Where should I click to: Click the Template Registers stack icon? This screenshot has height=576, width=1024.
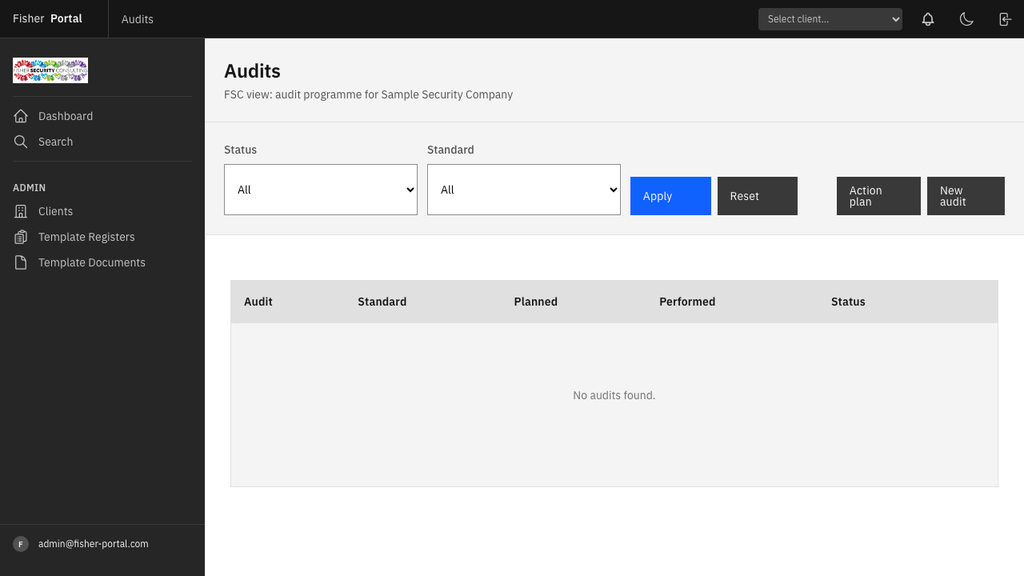pos(20,236)
